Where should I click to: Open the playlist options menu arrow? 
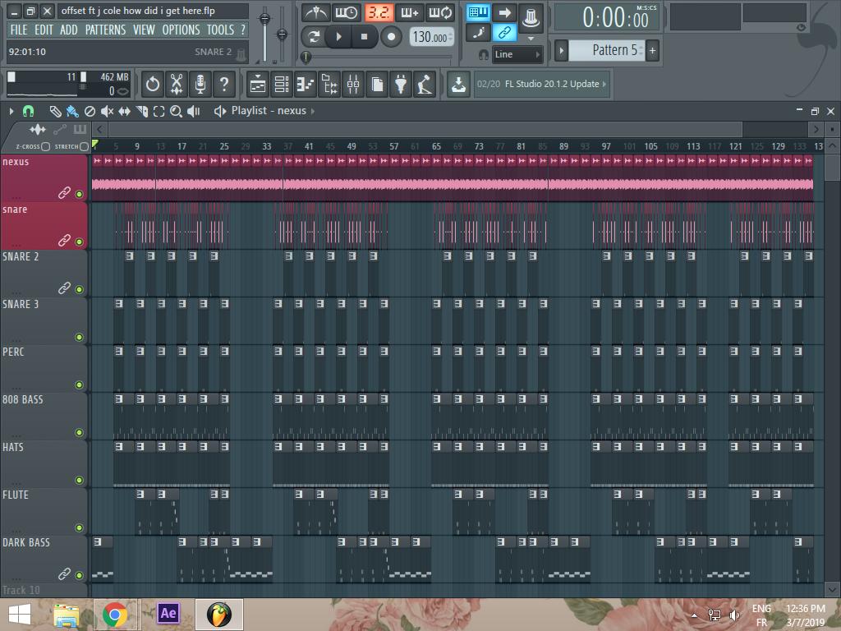pyautogui.click(x=11, y=111)
